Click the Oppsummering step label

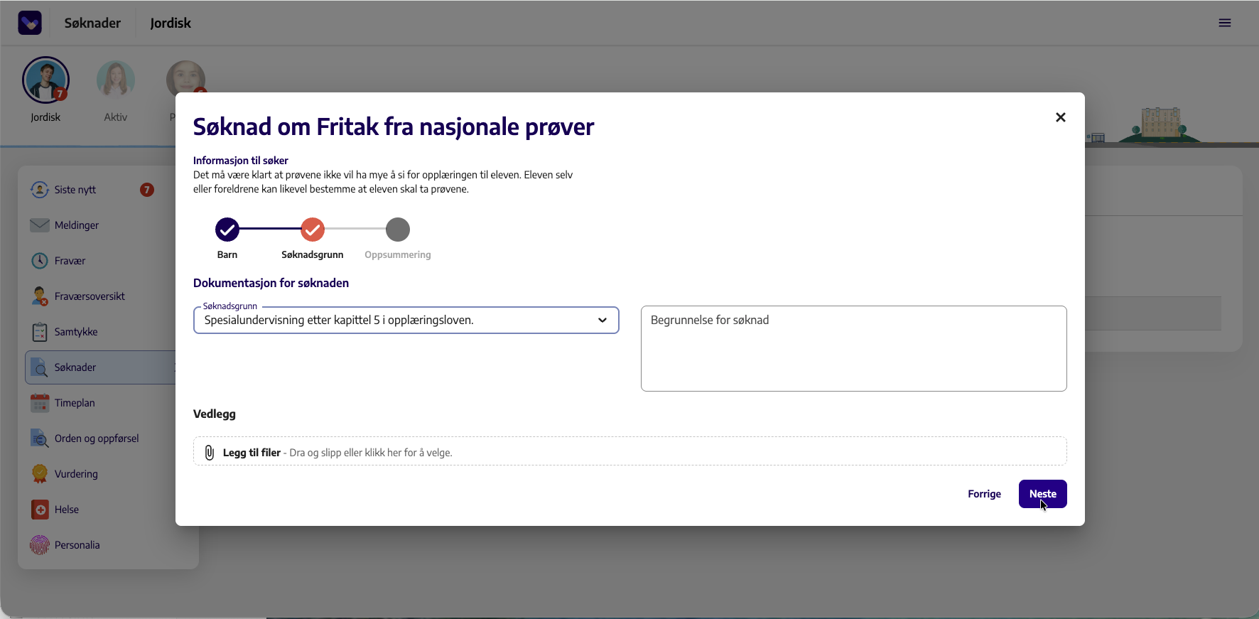click(x=398, y=254)
